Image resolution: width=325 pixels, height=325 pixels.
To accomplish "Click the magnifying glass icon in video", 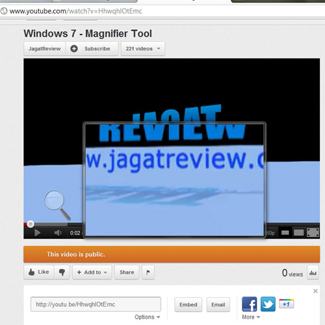I will coord(57,205).
